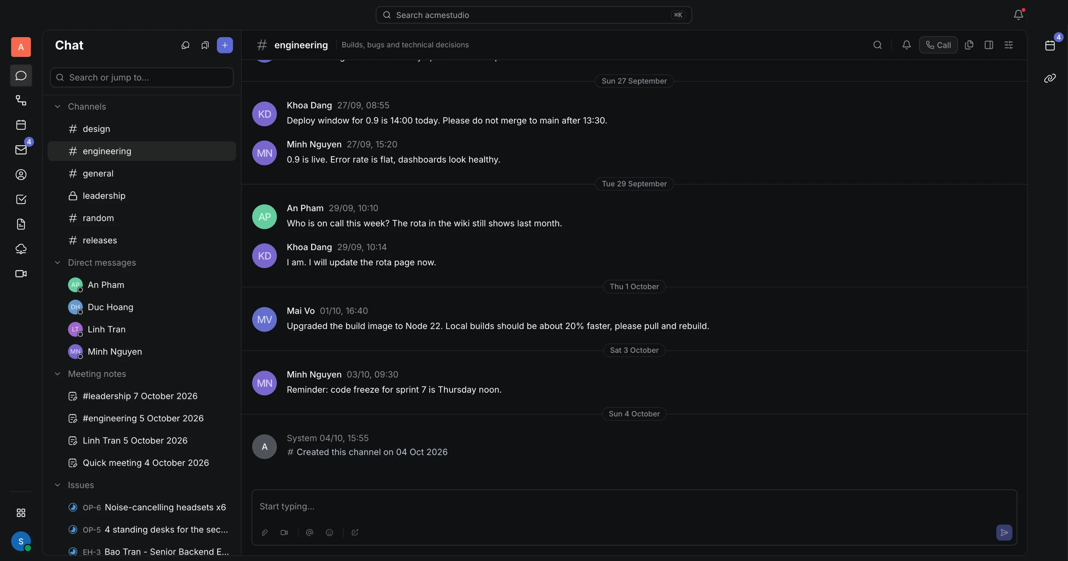Open the acmestudio workspace avatar A

coord(21,47)
